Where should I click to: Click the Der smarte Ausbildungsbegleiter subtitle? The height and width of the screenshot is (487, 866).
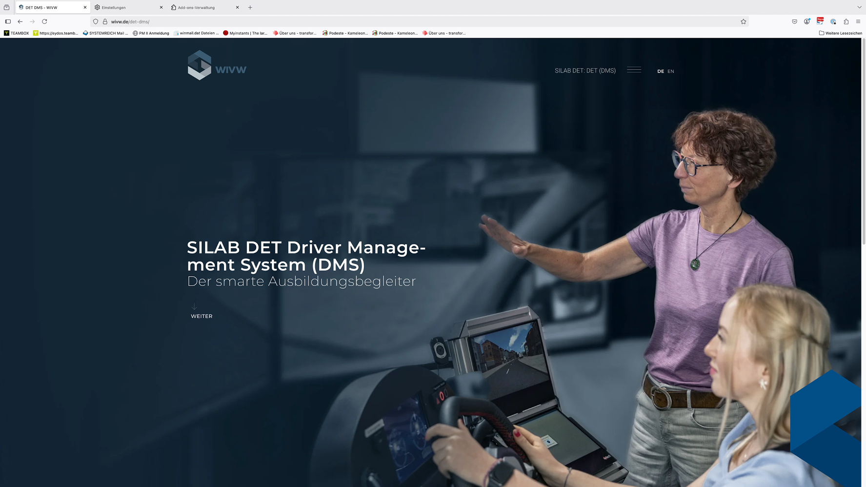(302, 281)
